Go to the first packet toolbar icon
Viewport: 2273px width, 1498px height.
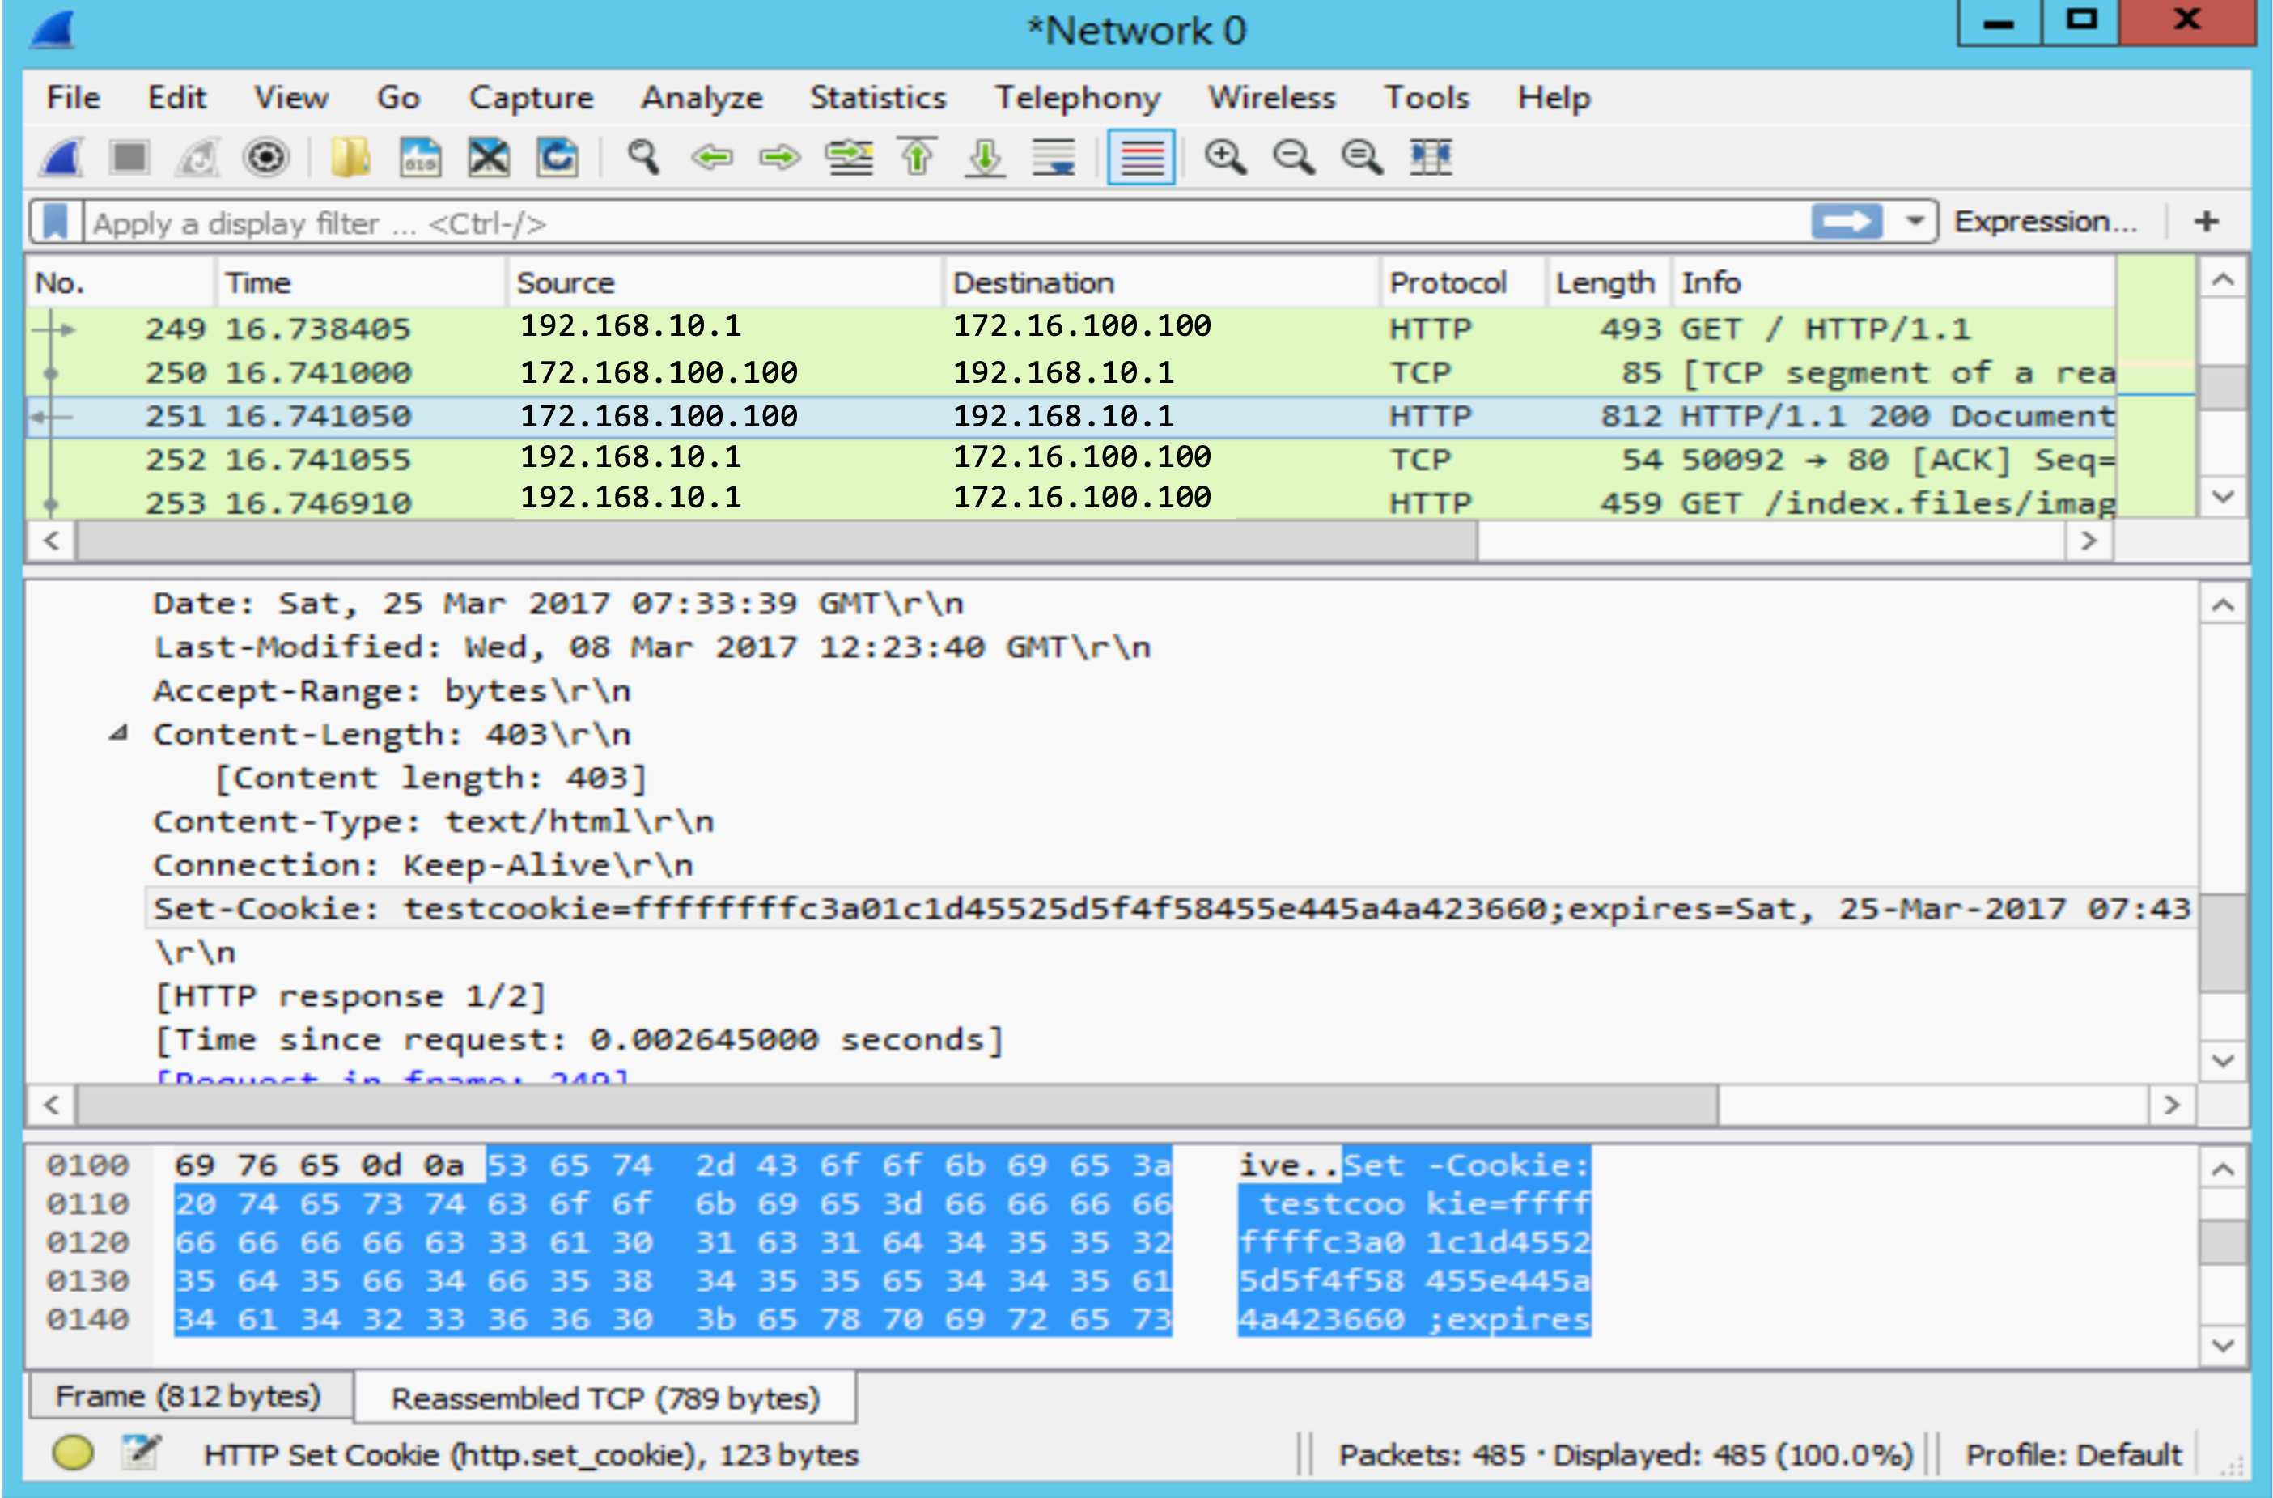tap(917, 157)
